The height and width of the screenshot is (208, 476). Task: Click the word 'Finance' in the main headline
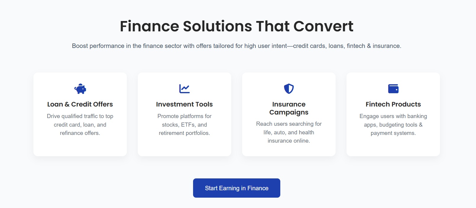point(149,26)
